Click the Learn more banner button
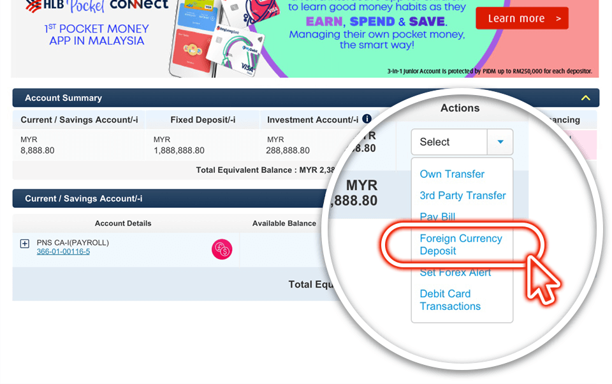This screenshot has width=612, height=384. point(522,18)
